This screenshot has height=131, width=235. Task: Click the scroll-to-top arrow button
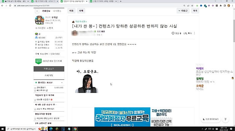(225, 119)
